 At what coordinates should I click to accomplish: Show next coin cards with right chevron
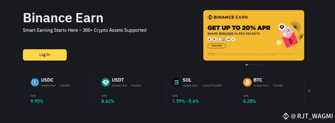[x=309, y=91]
